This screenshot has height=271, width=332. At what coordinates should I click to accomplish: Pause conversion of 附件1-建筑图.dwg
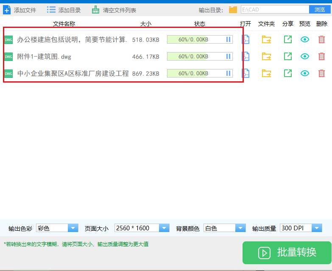tap(228, 56)
